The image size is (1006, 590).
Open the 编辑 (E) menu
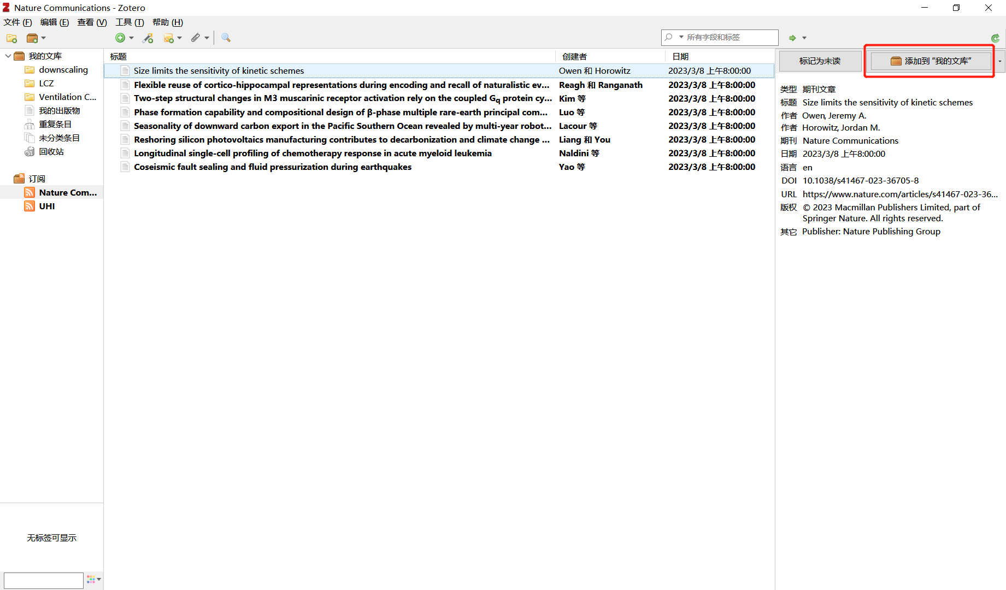[x=55, y=22]
